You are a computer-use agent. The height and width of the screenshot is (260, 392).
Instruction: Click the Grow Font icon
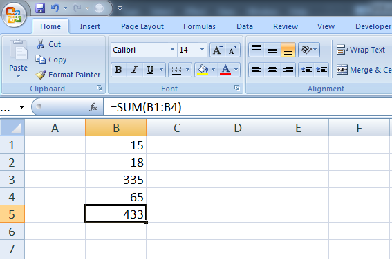(218, 50)
